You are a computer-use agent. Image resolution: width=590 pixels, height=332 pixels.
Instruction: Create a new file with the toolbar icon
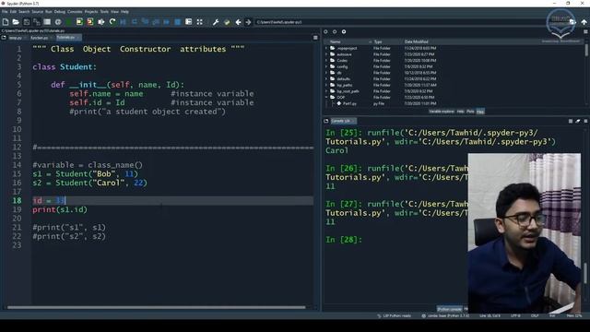pyautogui.click(x=6, y=22)
